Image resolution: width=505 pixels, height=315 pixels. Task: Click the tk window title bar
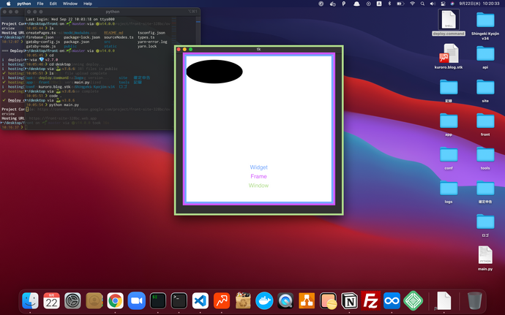point(258,49)
